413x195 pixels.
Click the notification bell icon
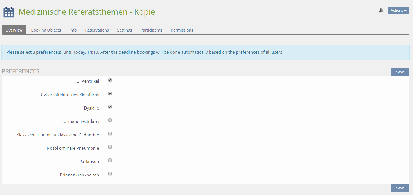(381, 11)
